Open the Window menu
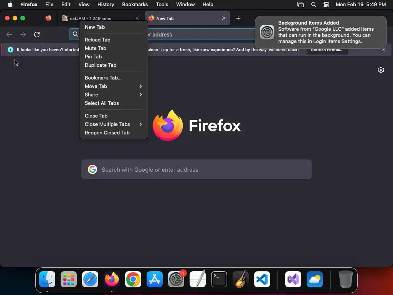The width and height of the screenshot is (393, 295). pos(185,5)
